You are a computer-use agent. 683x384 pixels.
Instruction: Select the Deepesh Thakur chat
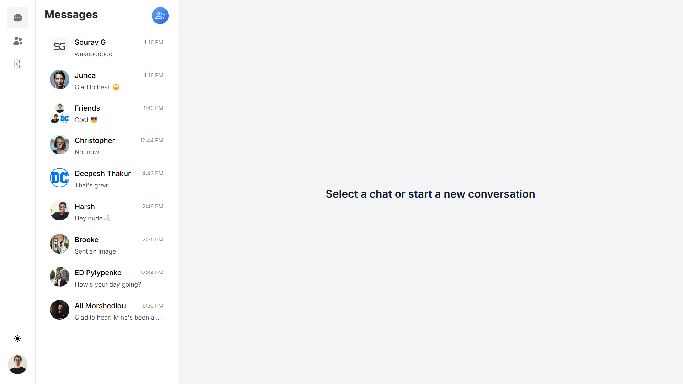point(106,178)
